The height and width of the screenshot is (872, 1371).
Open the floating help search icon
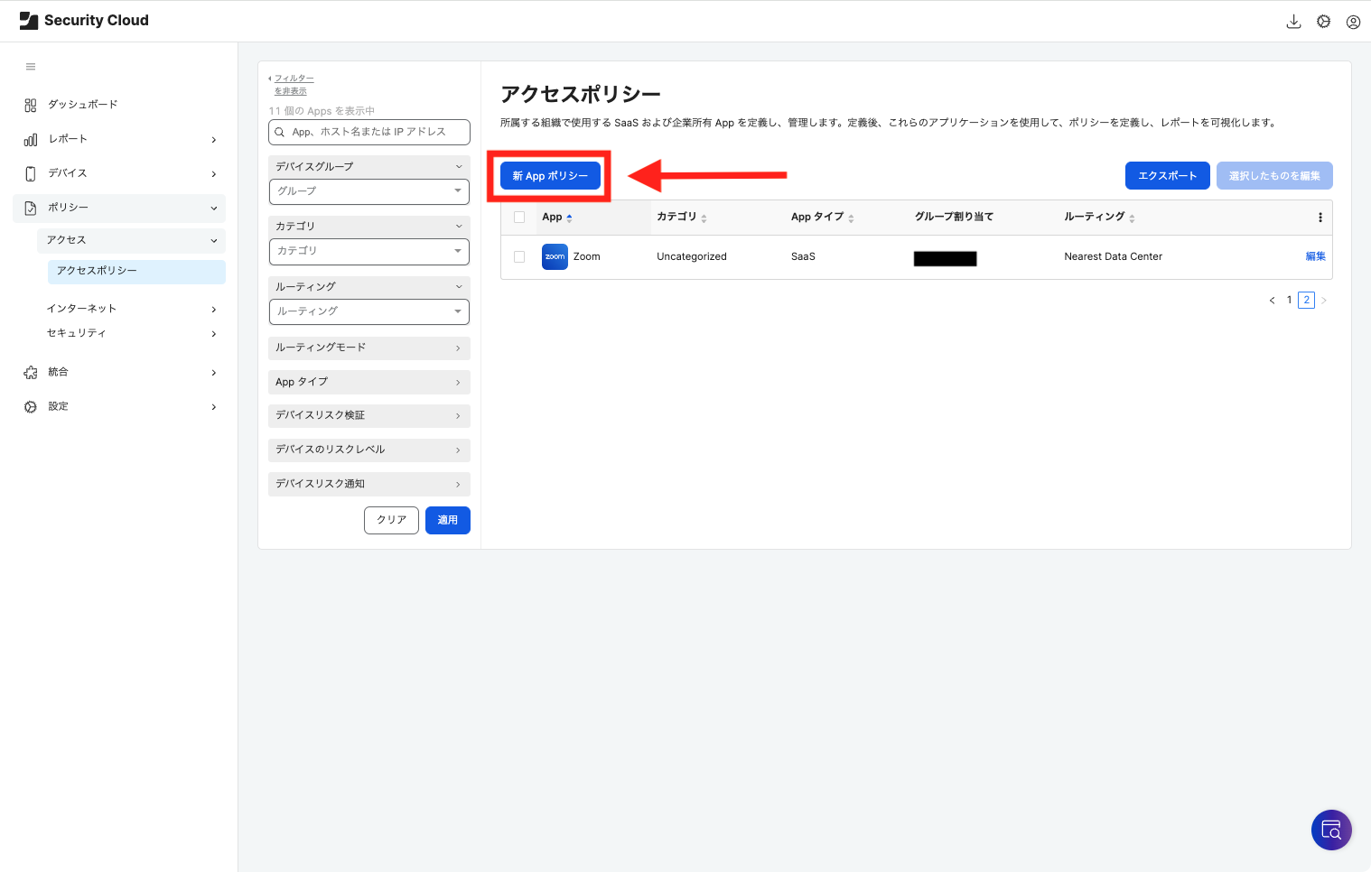pos(1331,830)
